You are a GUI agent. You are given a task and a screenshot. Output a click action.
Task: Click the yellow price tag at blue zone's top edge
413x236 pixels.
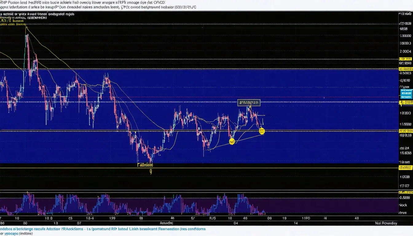(x=406, y=69)
